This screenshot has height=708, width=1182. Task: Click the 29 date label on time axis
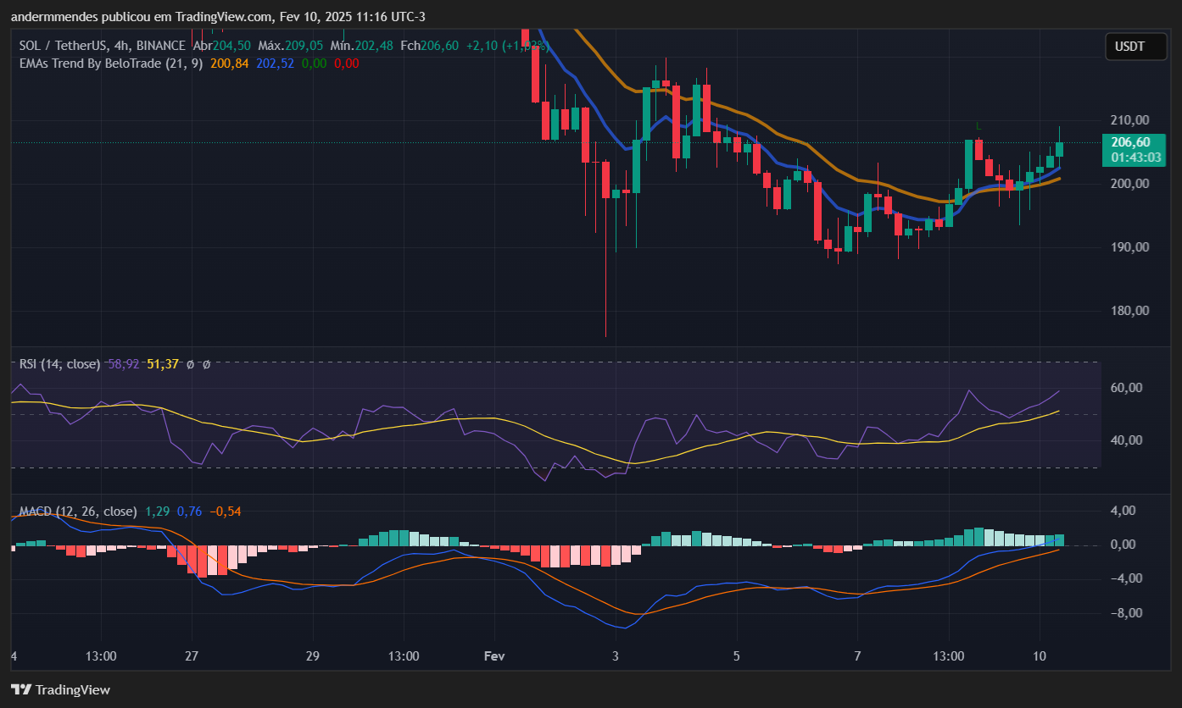313,656
